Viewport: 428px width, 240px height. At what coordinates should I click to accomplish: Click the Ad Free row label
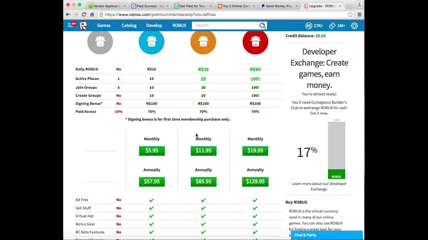coord(82,200)
